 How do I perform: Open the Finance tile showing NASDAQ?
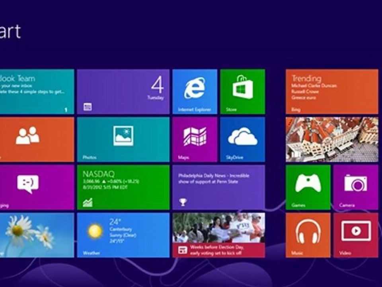(x=123, y=187)
